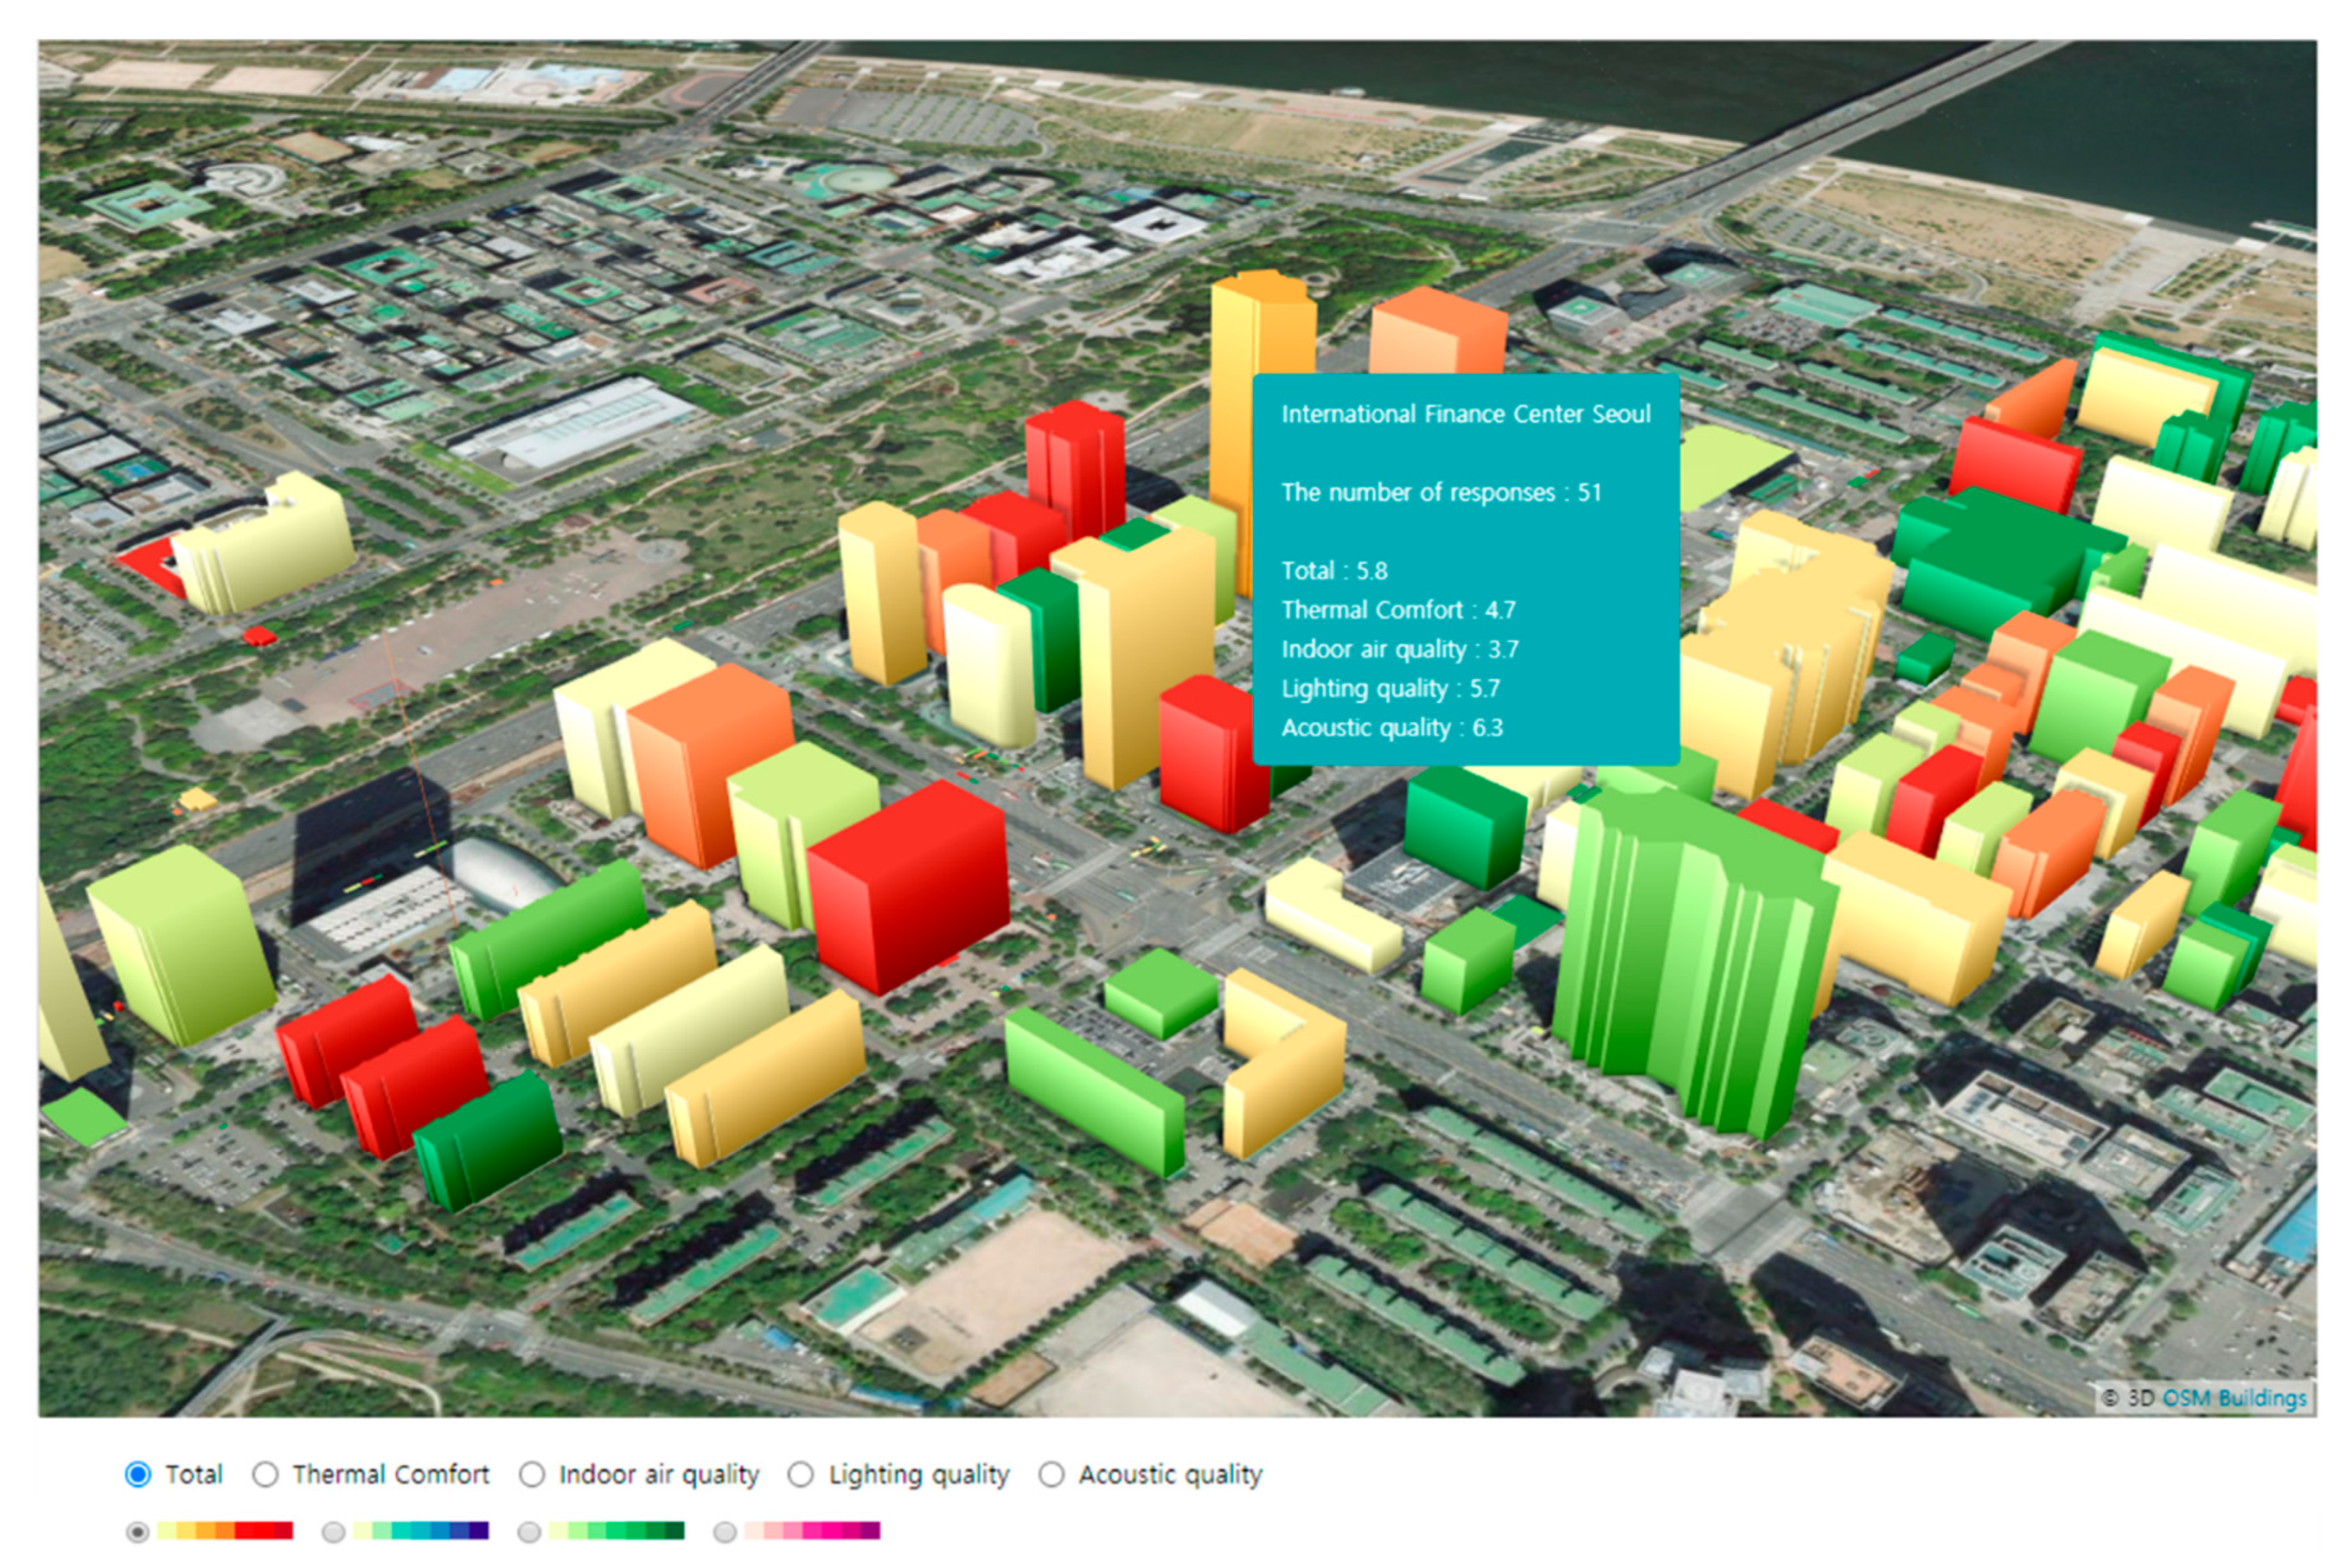Click the teal-blue-purple palette swatch
This screenshot has height=1568, width=2352.
pyautogui.click(x=420, y=1531)
